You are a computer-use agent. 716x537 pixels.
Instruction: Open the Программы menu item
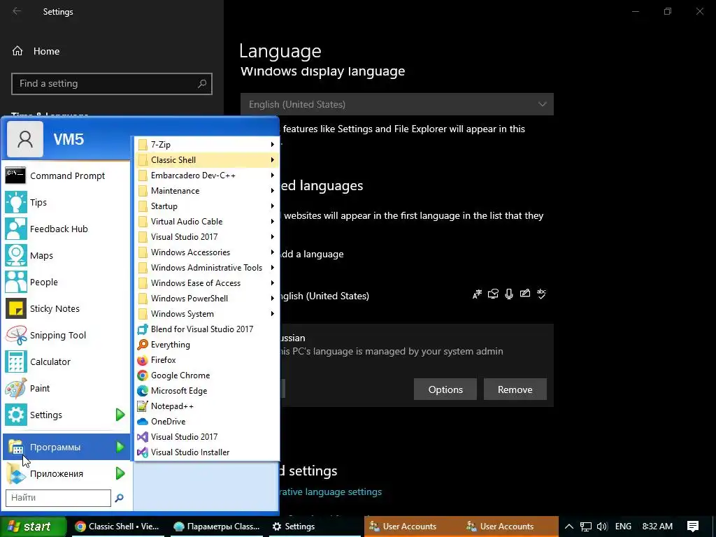(x=66, y=447)
